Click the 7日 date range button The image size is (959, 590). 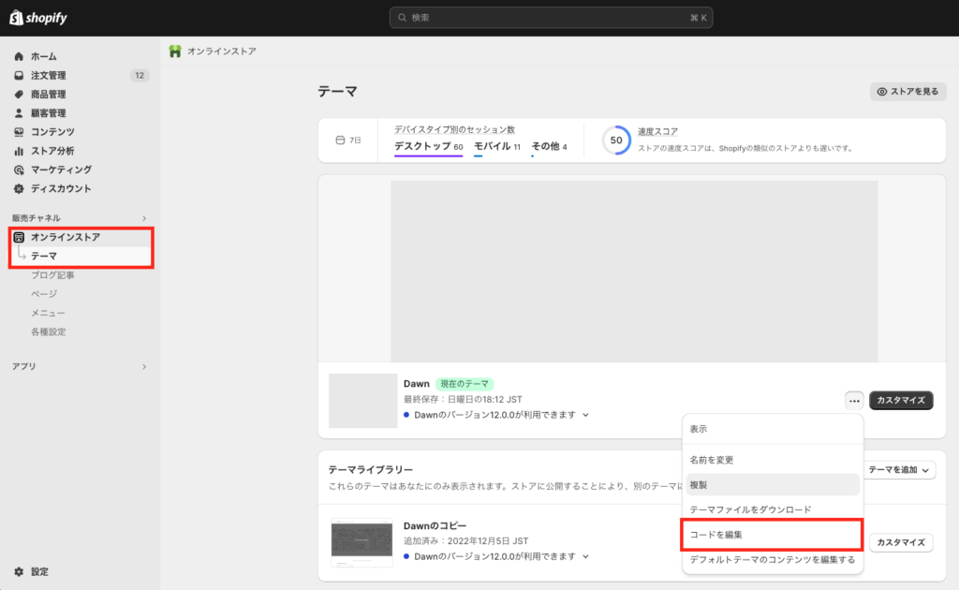pyautogui.click(x=348, y=140)
